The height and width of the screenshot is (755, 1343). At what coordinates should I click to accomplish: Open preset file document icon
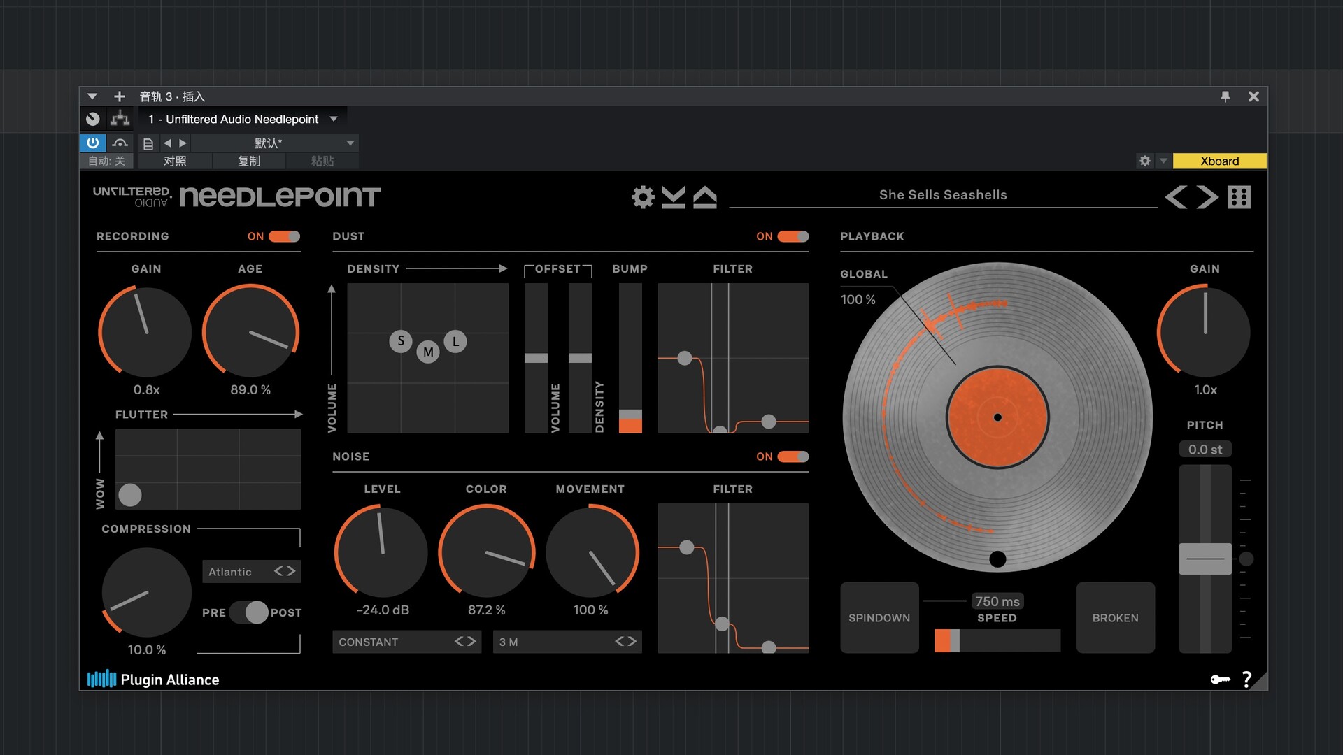pos(148,143)
